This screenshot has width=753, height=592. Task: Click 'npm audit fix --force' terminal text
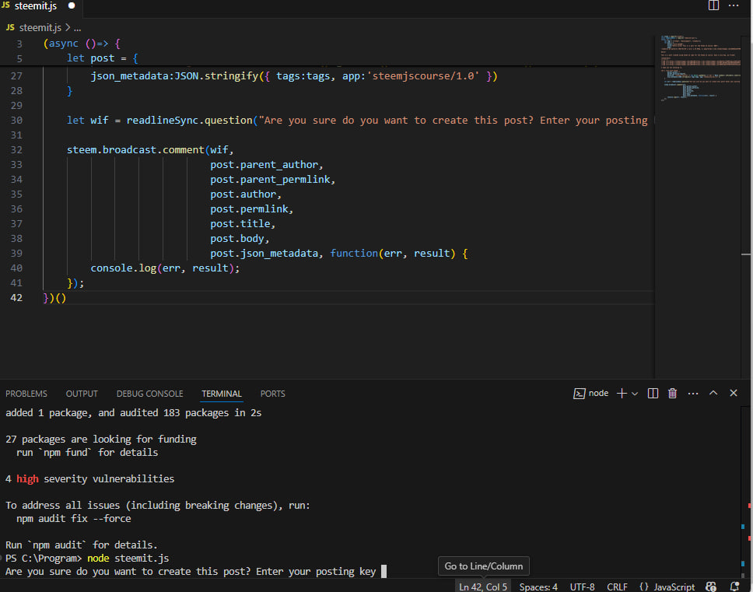coord(73,519)
